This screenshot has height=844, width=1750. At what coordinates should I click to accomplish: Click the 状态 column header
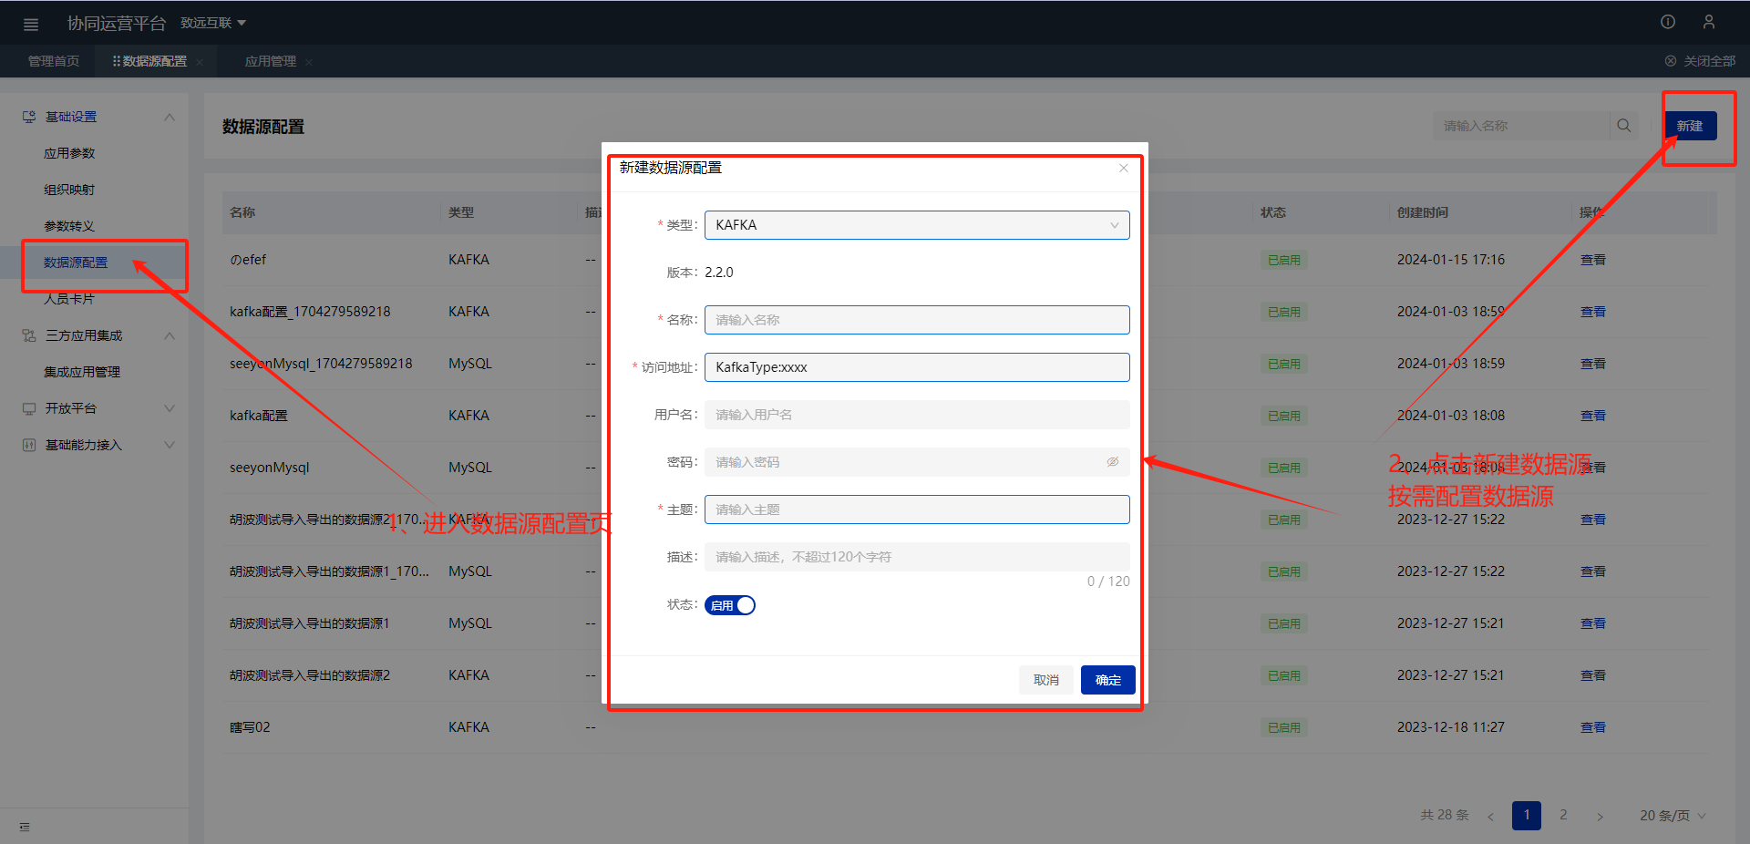pyautogui.click(x=1273, y=212)
